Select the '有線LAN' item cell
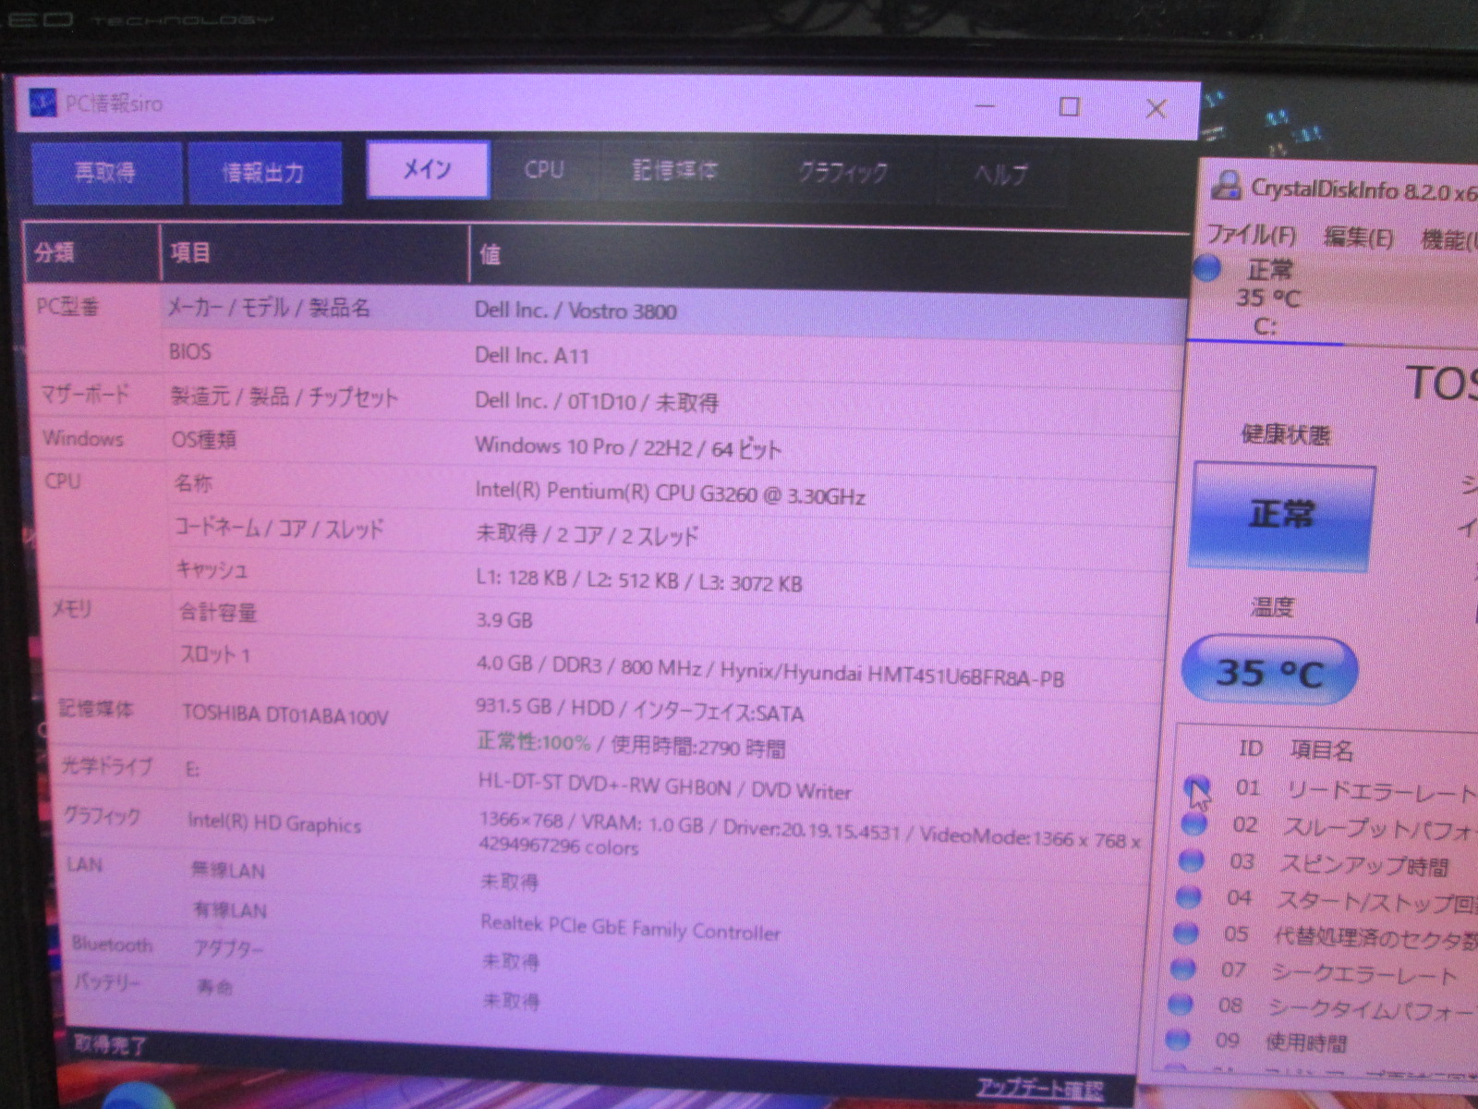1478x1109 pixels. click(230, 910)
